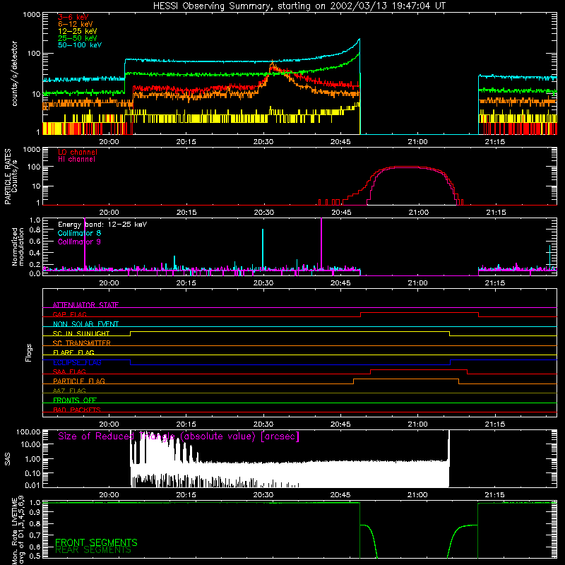The height and width of the screenshot is (565, 565).
Task: Click the orange flare peak near 20:32
Action: coord(272,64)
